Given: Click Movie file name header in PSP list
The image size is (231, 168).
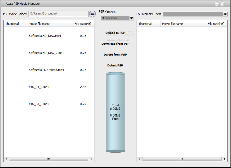Looking at the screenshot, I should 183,24.
